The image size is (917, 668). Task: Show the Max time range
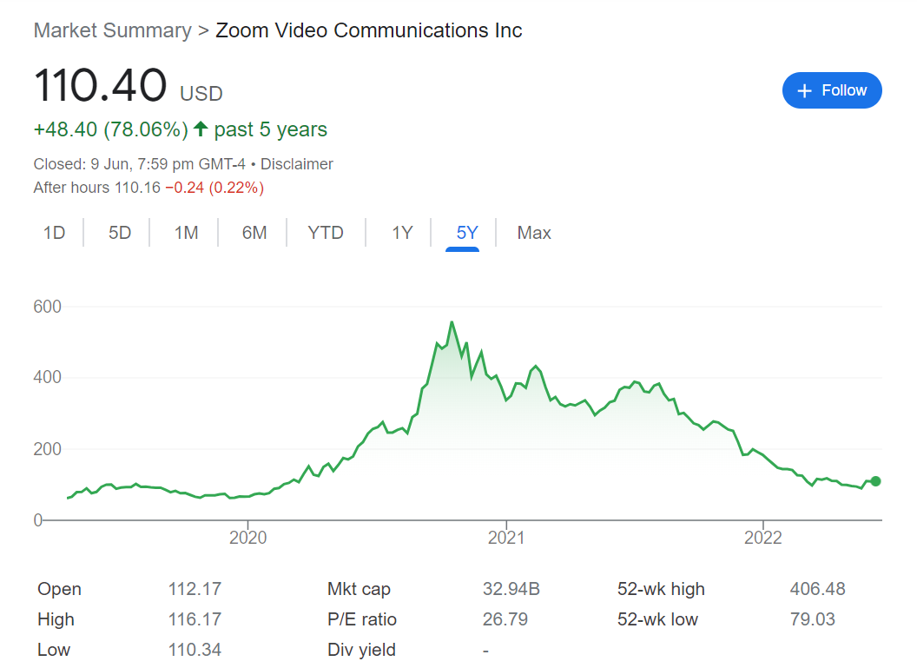534,233
